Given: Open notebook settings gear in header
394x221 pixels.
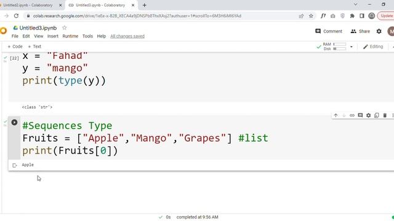Looking at the screenshot, I should pyautogui.click(x=379, y=31).
